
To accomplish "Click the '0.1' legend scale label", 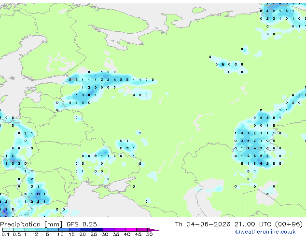I will pyautogui.click(x=5, y=234).
